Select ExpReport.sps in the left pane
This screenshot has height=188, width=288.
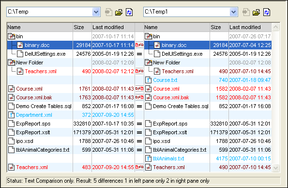[33, 124]
